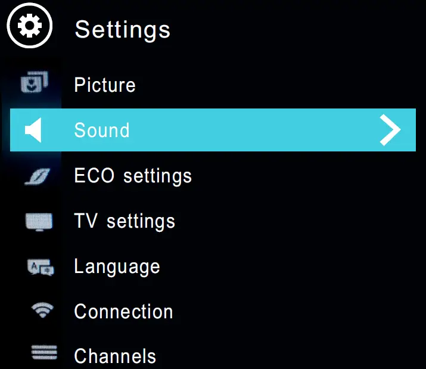Click the Settings title text

point(123,29)
